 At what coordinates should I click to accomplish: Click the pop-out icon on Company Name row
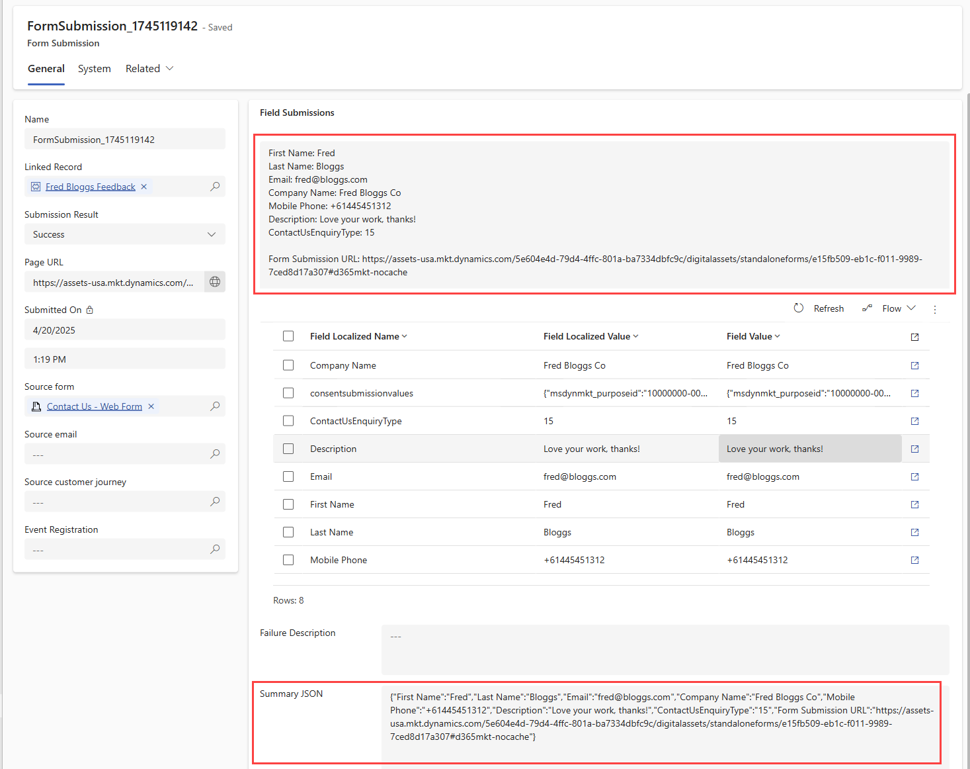tap(914, 365)
